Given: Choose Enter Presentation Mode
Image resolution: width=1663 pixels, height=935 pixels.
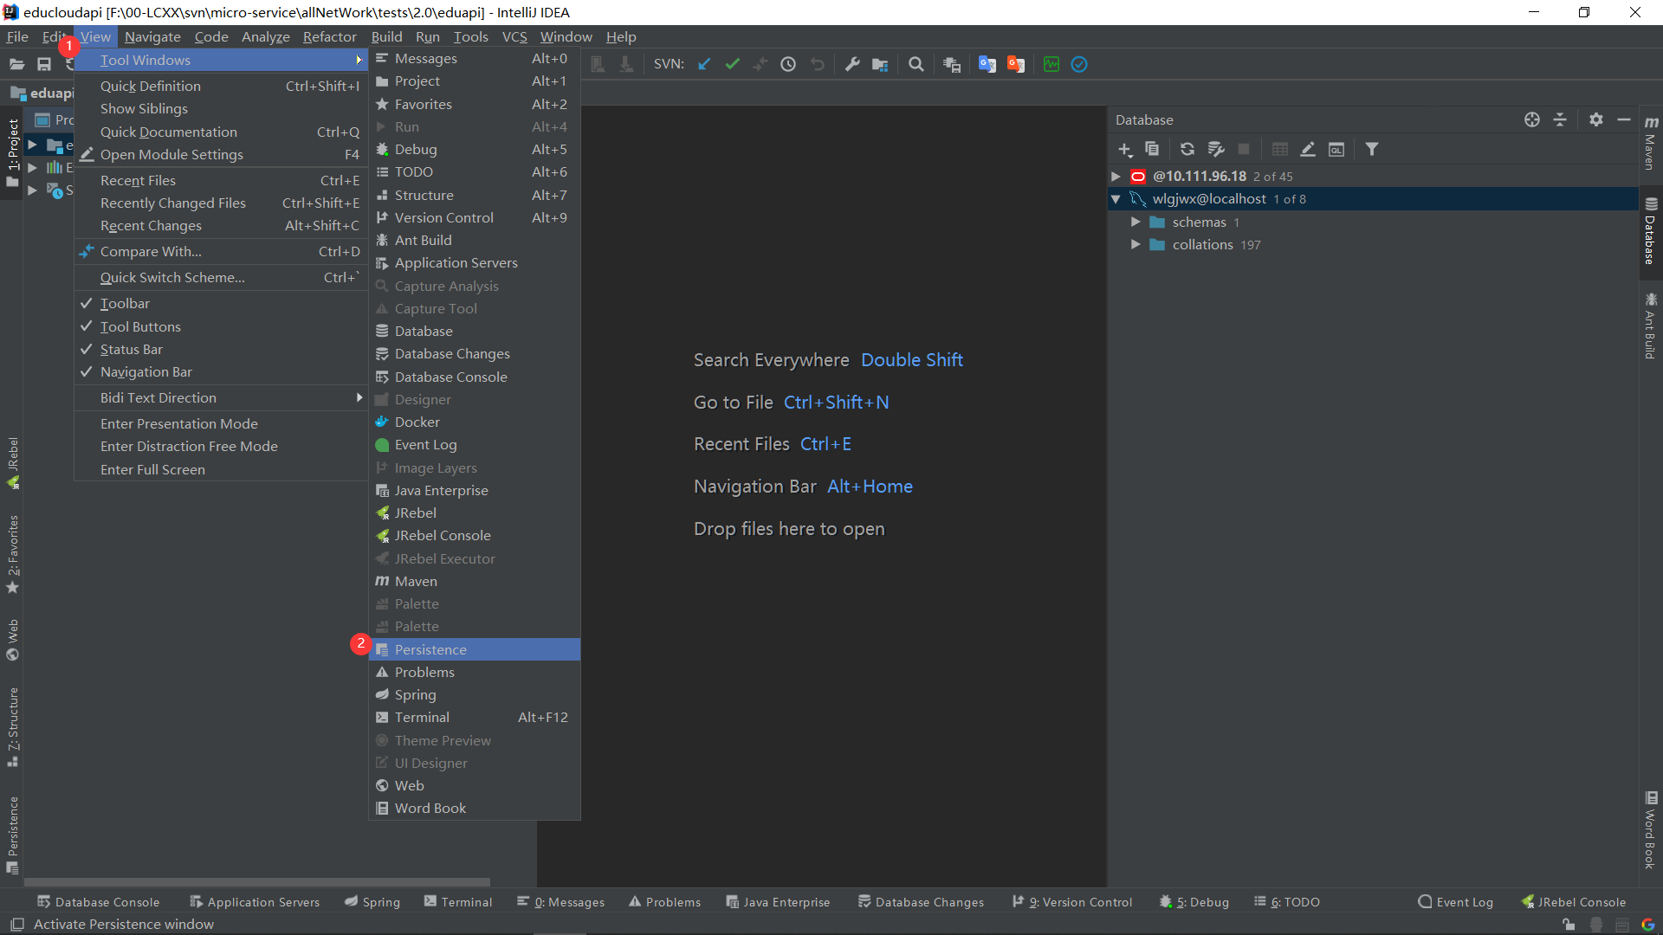Looking at the screenshot, I should click(x=221, y=423).
